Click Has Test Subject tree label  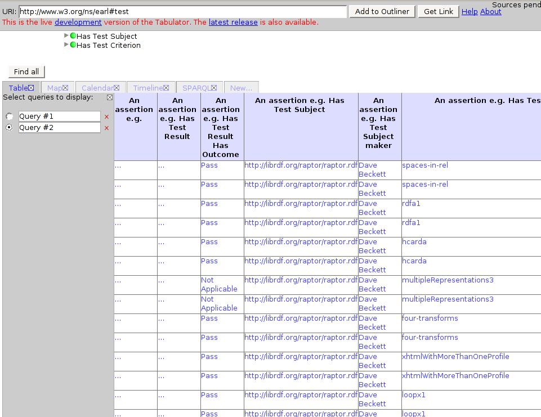tap(107, 36)
